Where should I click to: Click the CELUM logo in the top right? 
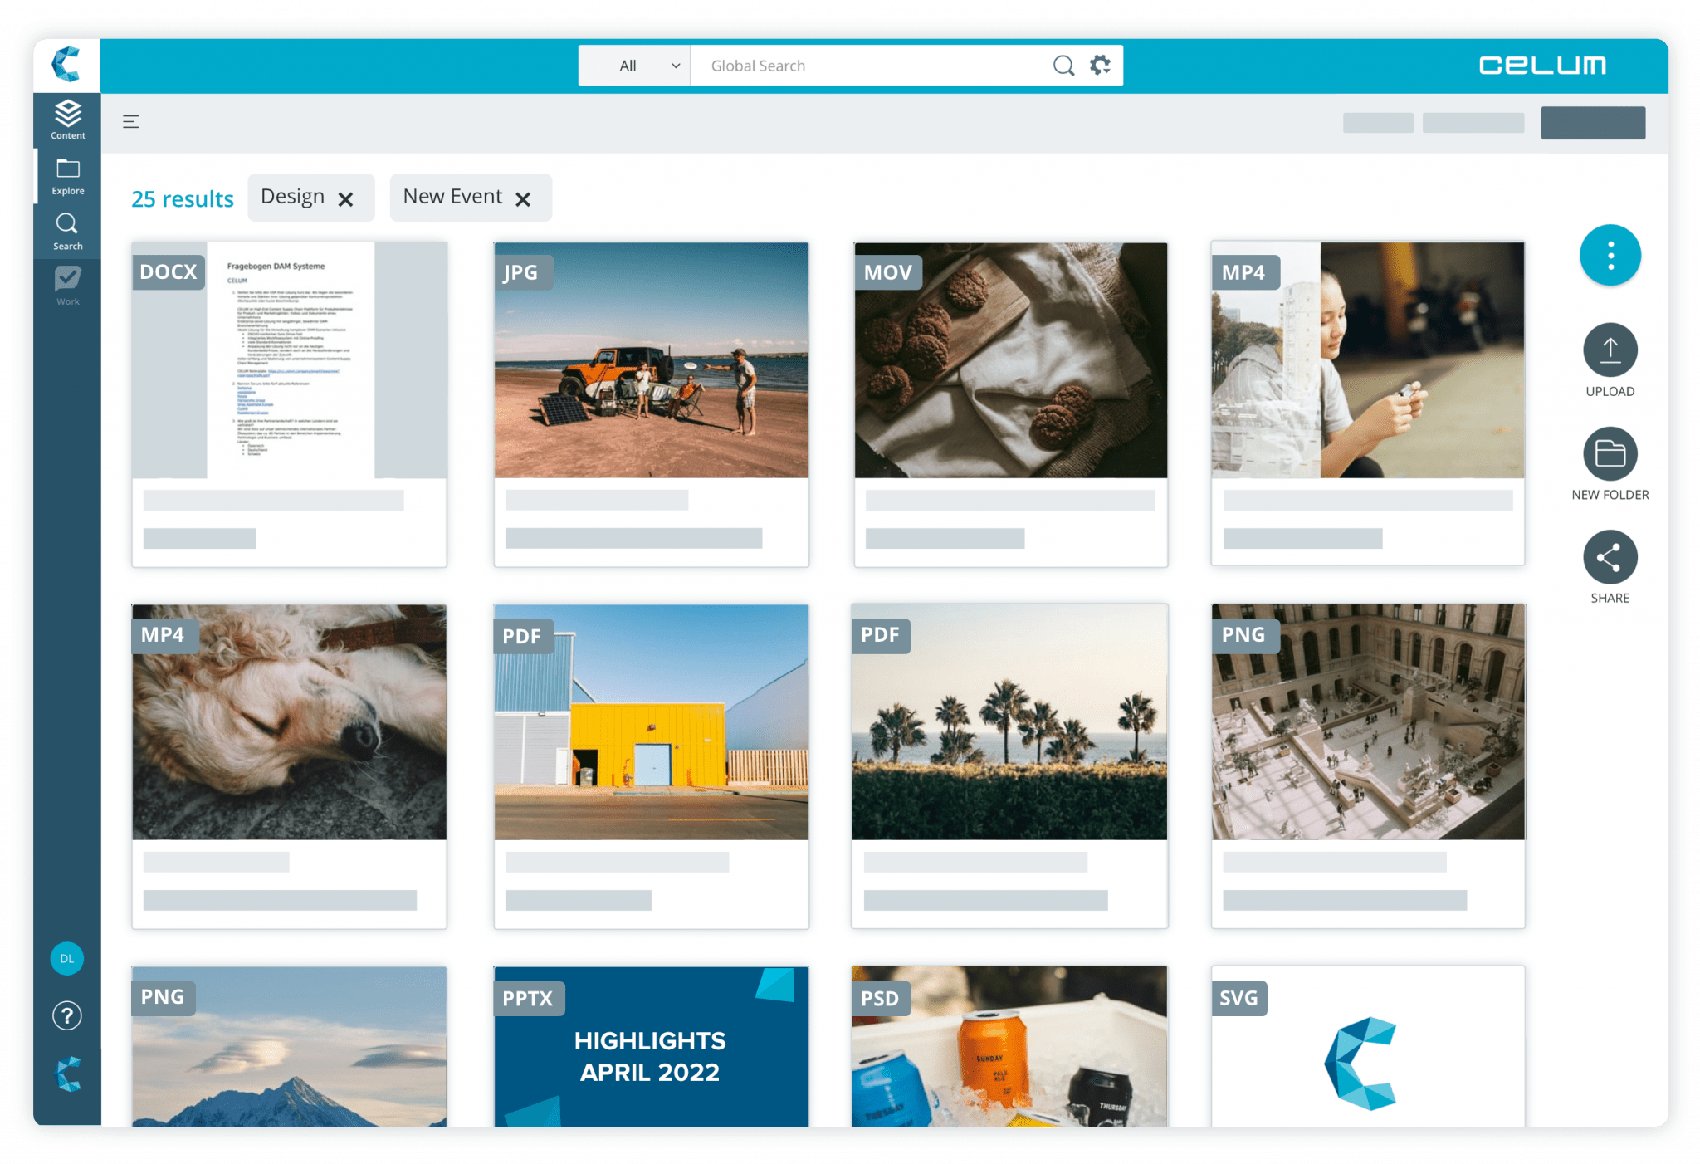click(x=1544, y=65)
